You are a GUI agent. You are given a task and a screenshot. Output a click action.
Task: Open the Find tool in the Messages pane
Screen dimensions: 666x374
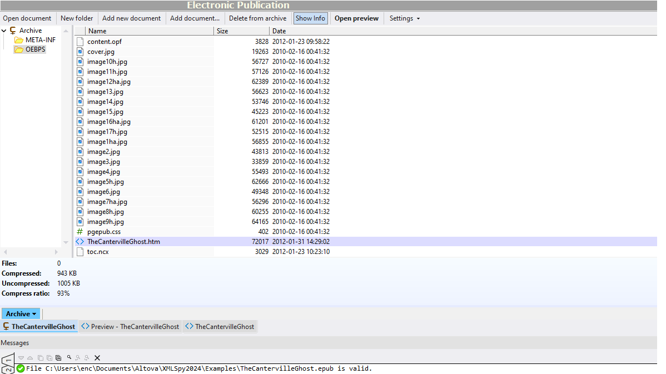click(x=69, y=358)
